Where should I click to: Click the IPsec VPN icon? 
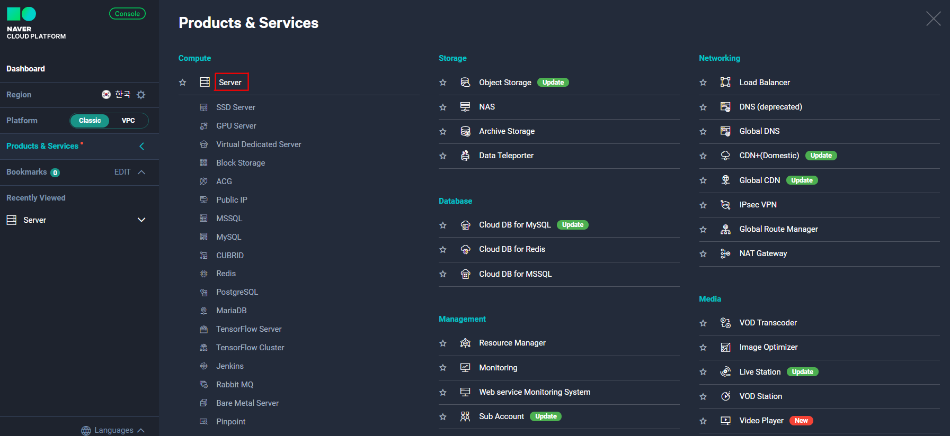(725, 205)
